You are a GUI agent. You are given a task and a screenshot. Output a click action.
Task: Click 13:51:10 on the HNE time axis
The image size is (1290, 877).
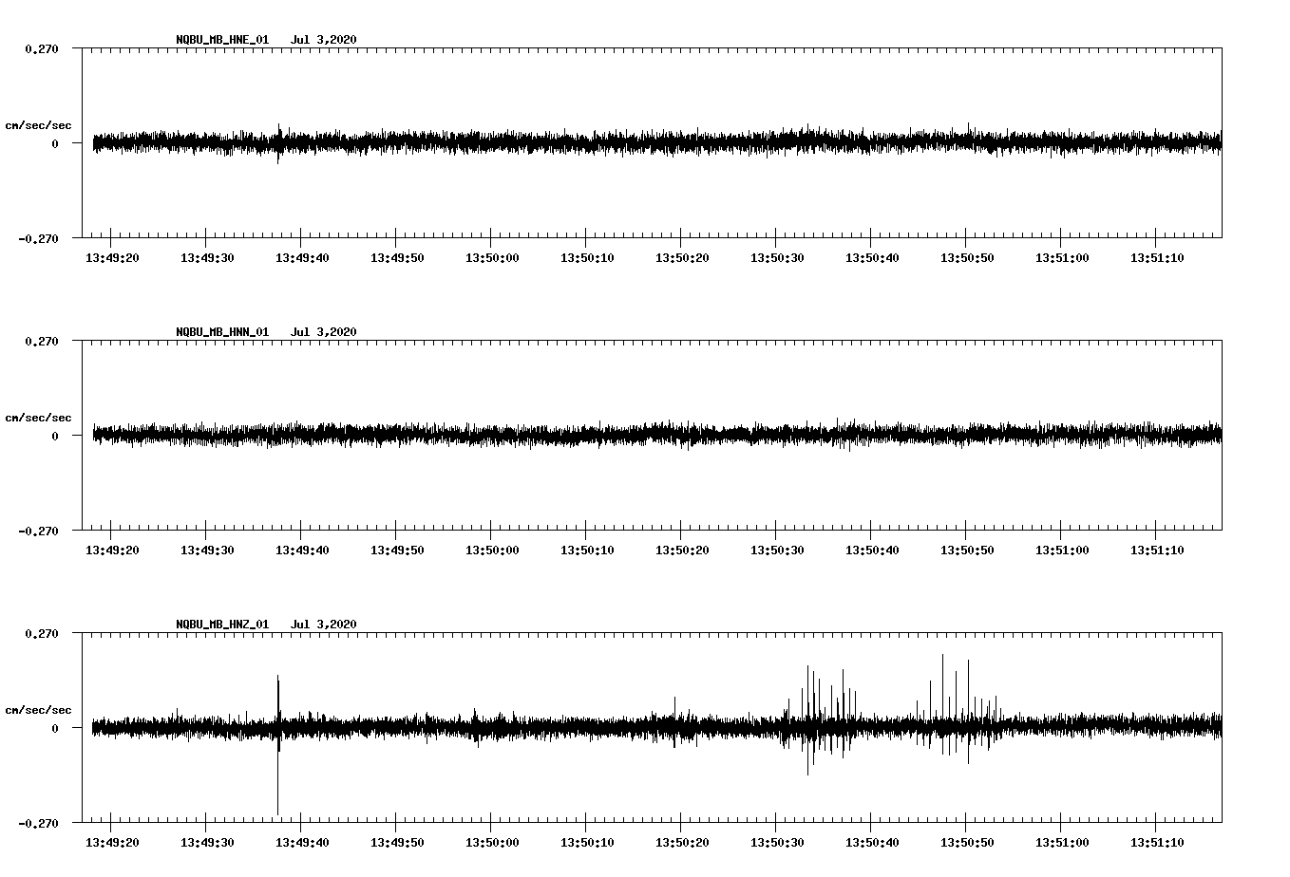1157,258
